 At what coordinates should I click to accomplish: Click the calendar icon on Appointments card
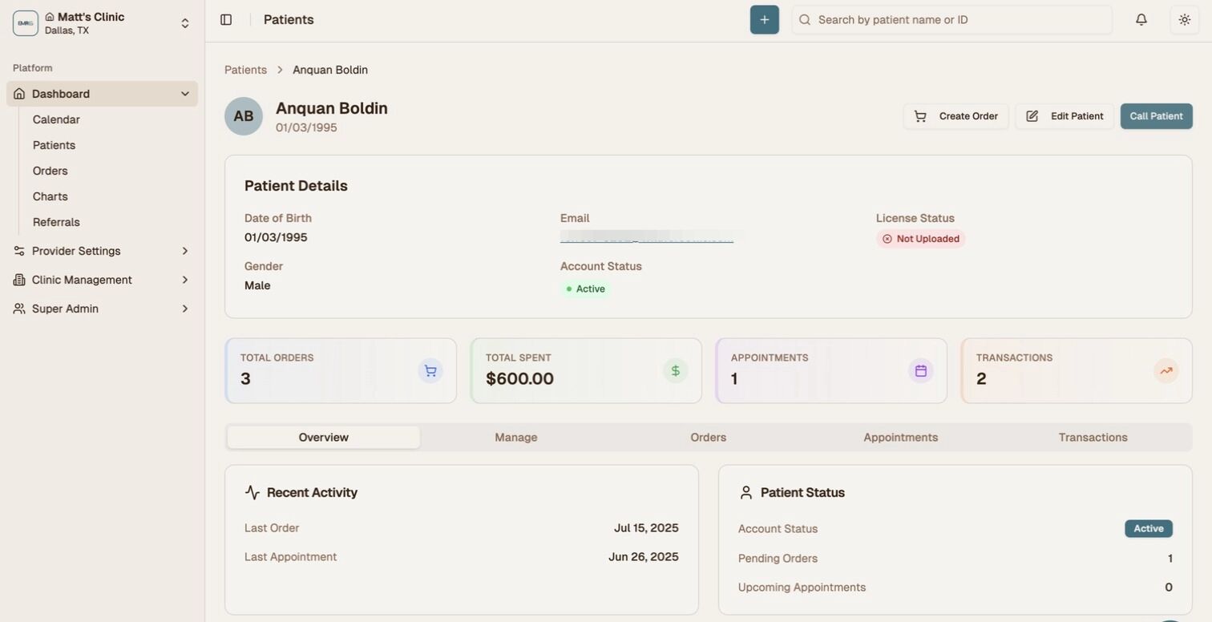919,370
